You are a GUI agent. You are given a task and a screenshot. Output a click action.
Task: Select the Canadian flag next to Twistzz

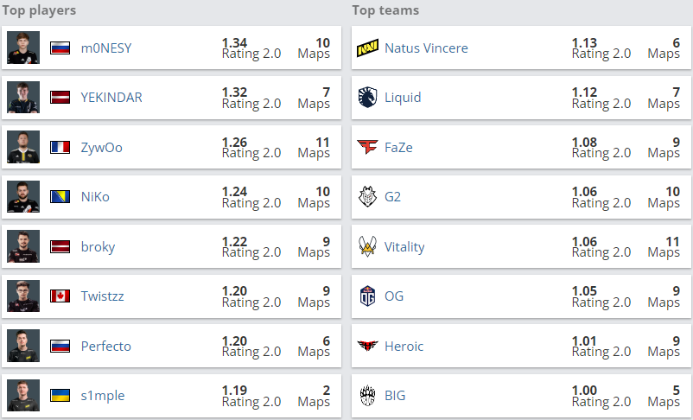[x=60, y=296]
